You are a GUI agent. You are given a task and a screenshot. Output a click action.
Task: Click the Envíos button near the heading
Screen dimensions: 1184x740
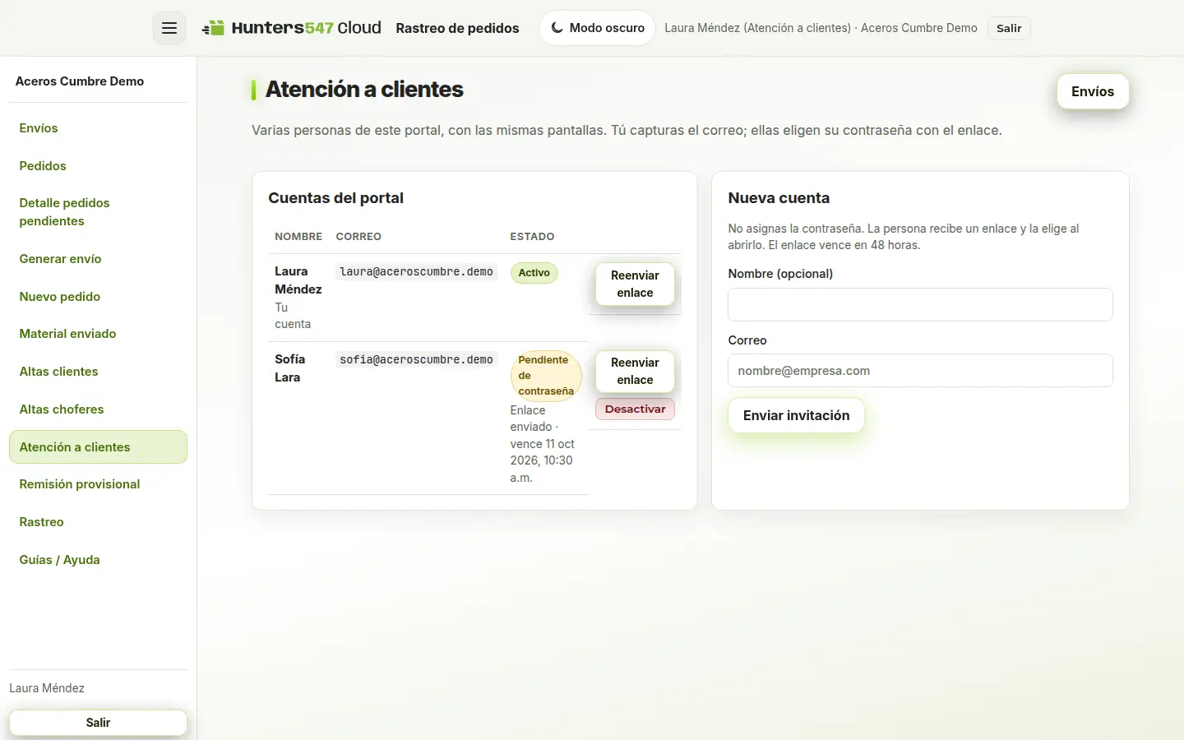1093,91
